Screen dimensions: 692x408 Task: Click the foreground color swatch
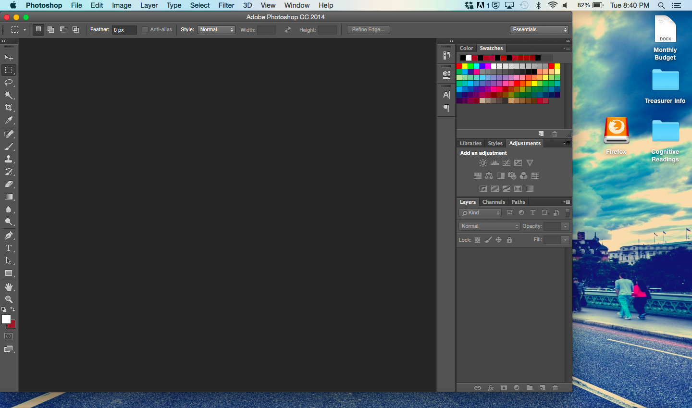6,319
